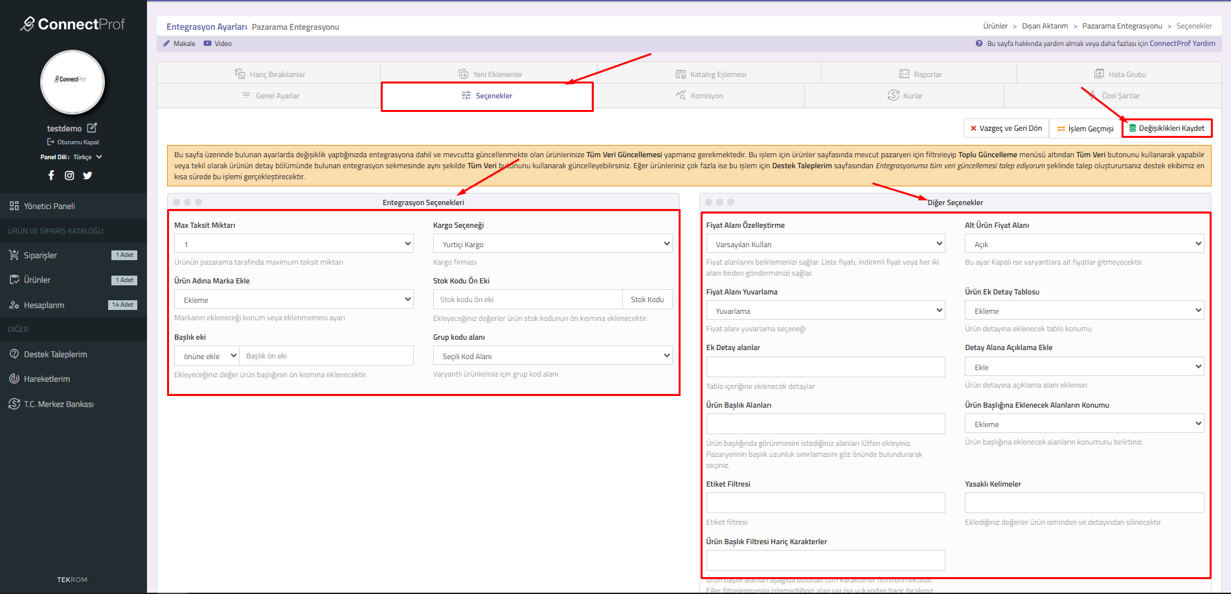Open Alt Ürün Fiyat Alanı dropdown
1231x594 pixels.
click(1084, 244)
